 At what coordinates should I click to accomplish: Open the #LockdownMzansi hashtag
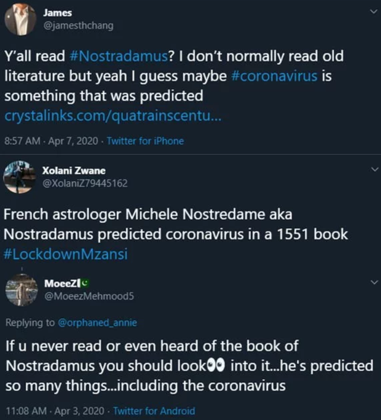[65, 253]
